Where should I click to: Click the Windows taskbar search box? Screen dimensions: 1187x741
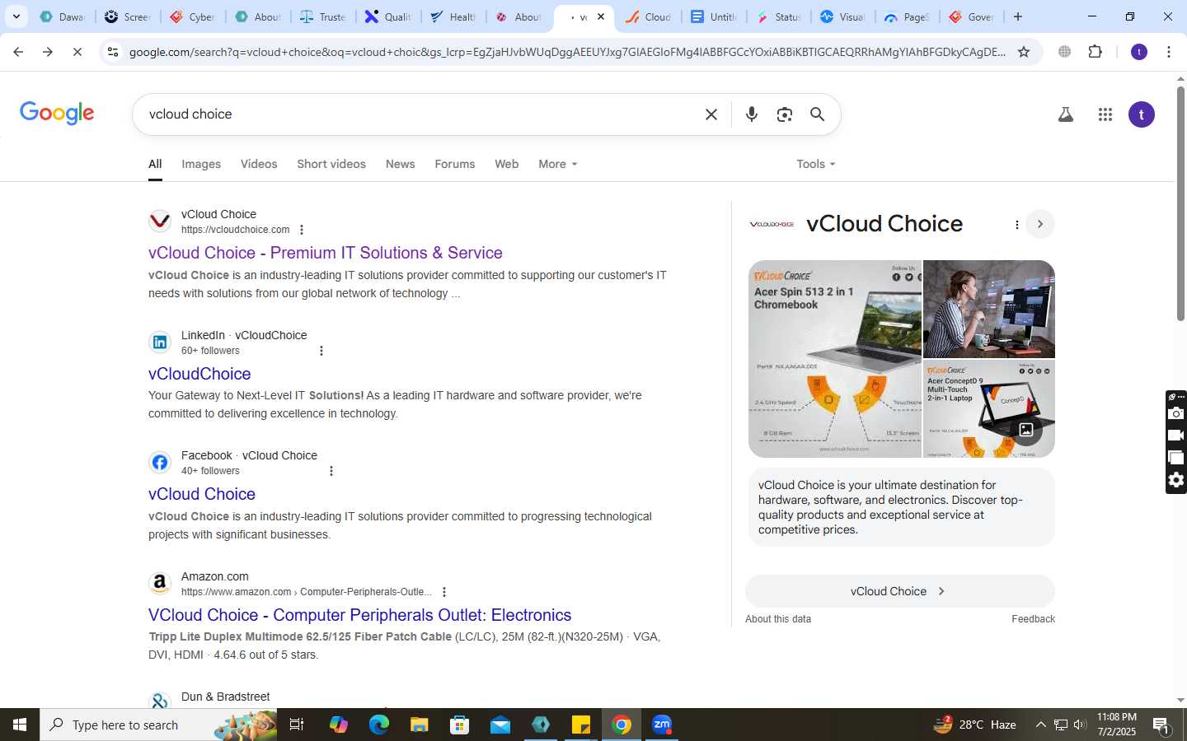coord(159,725)
